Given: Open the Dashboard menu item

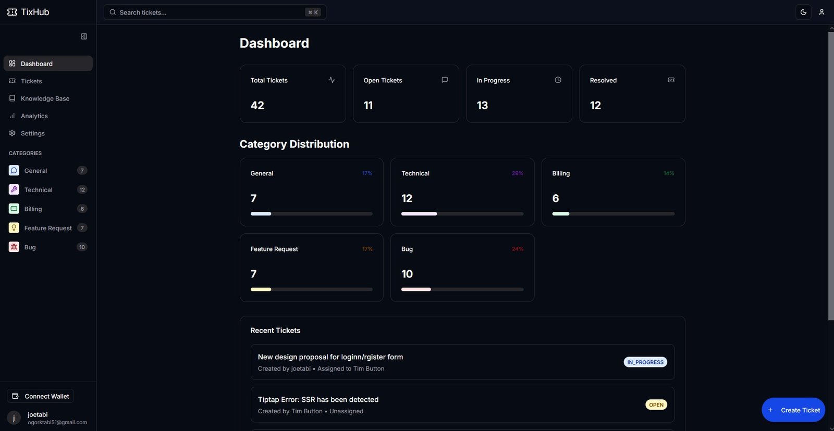Looking at the screenshot, I should pyautogui.click(x=48, y=64).
